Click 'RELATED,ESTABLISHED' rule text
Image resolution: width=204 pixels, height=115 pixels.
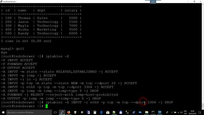click(76, 72)
